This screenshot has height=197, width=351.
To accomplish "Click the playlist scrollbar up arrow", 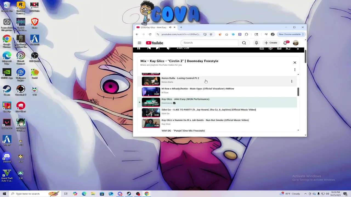I will point(298,74).
